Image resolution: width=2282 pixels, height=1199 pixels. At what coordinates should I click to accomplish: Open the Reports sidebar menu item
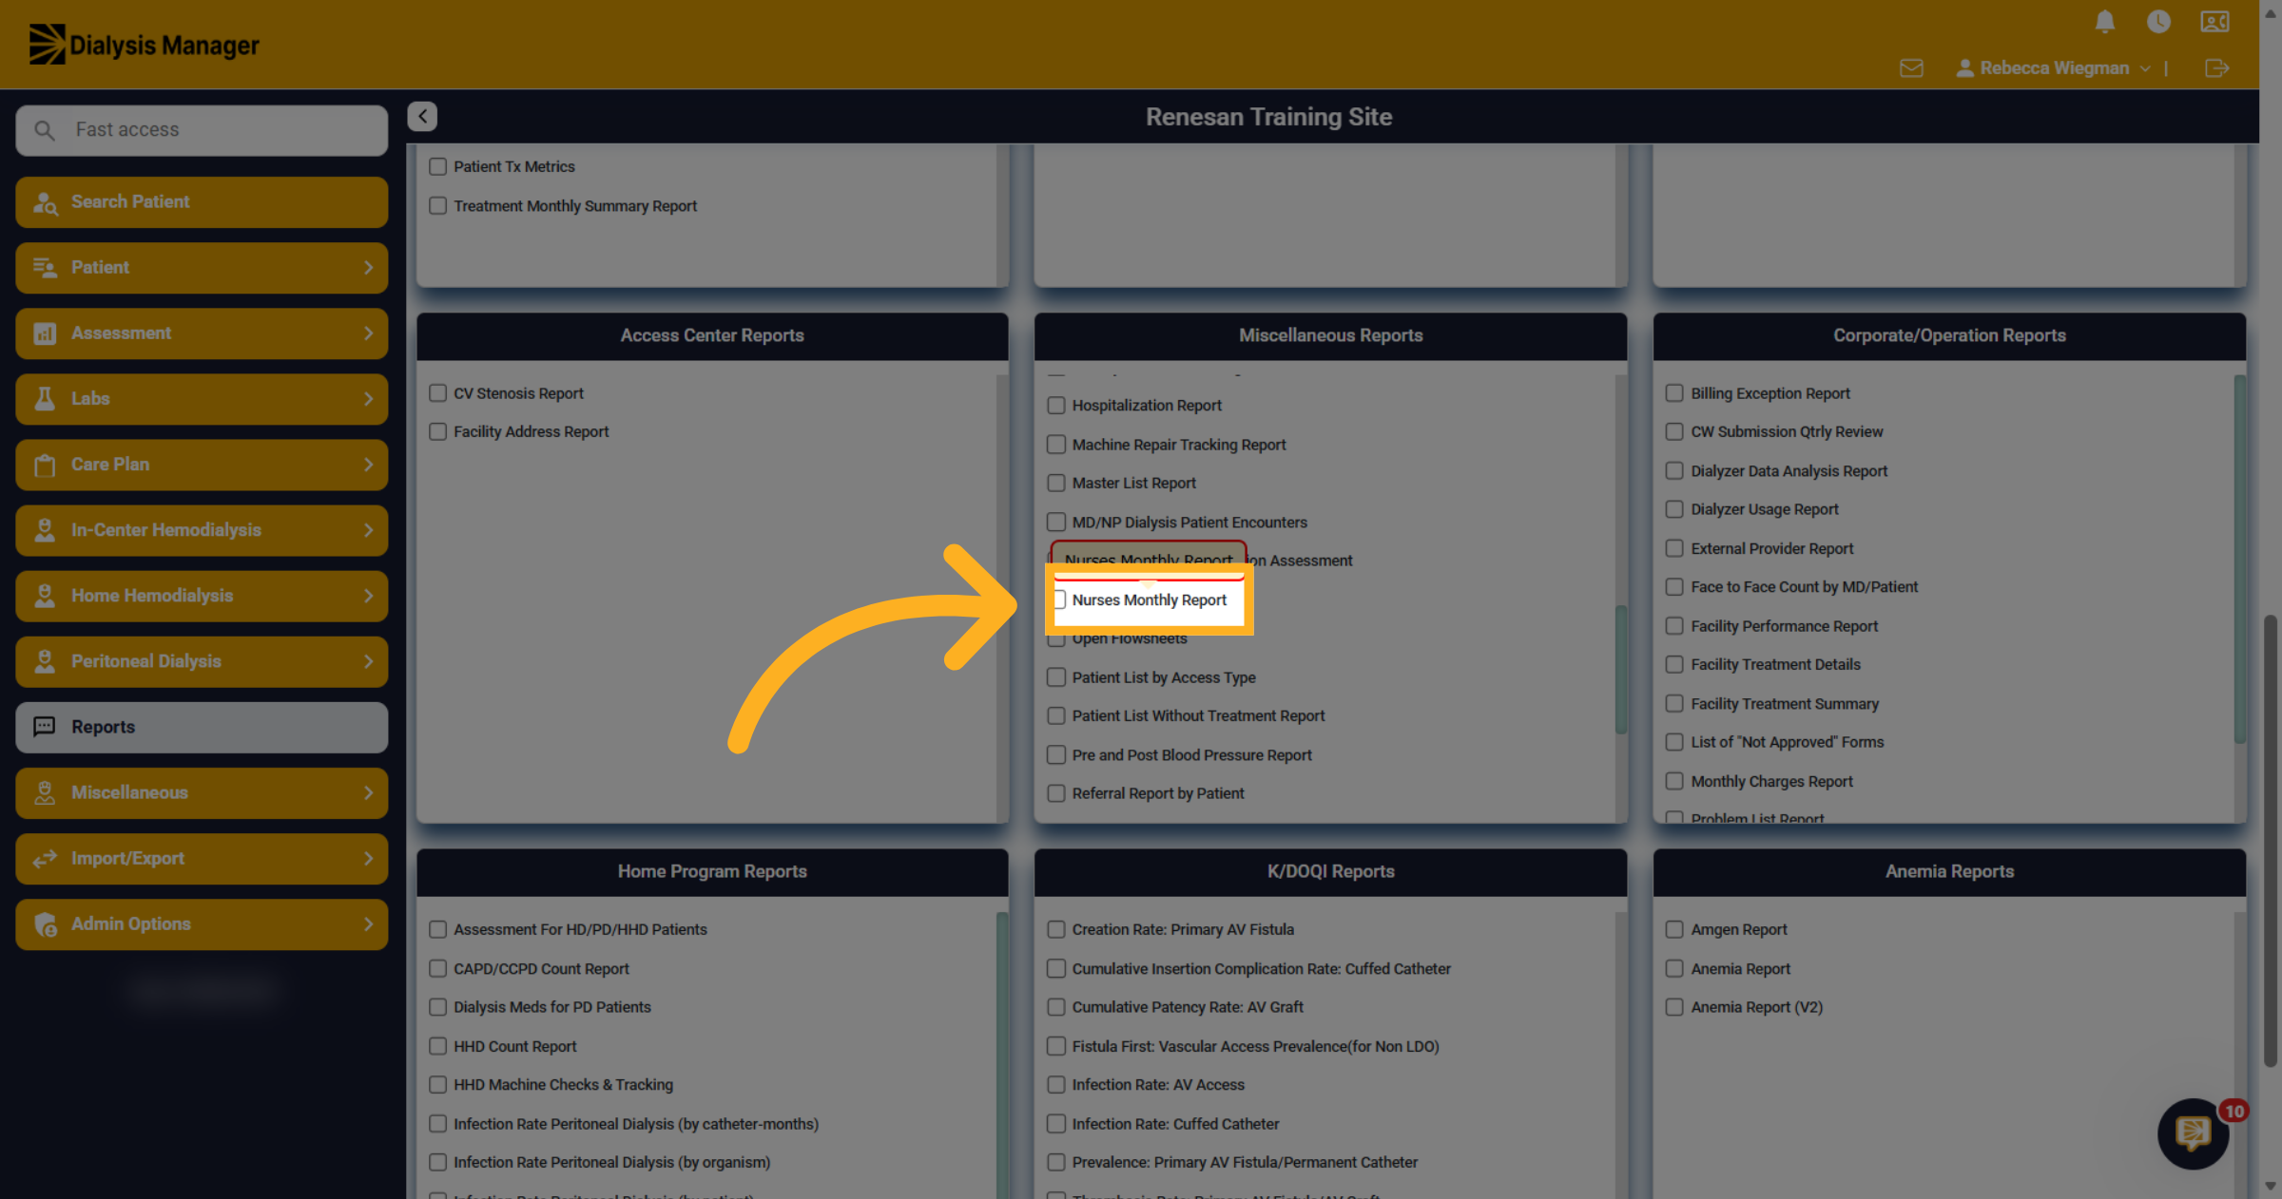[x=202, y=728]
